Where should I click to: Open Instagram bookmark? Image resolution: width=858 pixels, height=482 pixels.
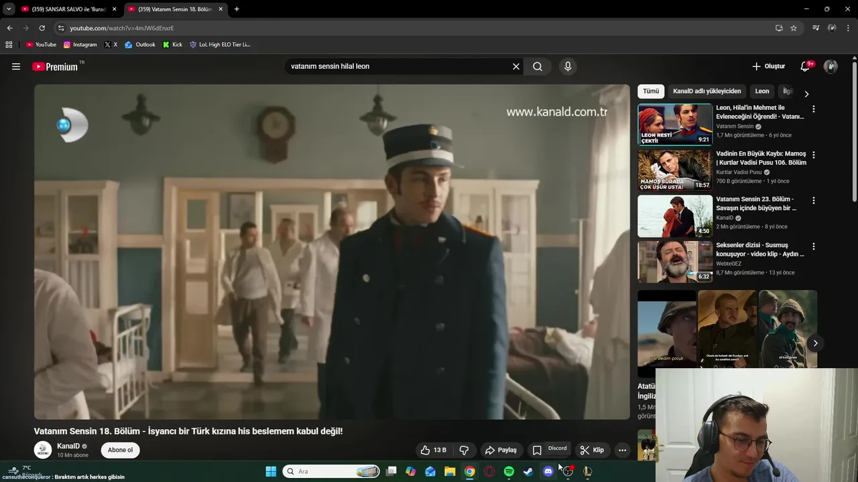click(80, 45)
